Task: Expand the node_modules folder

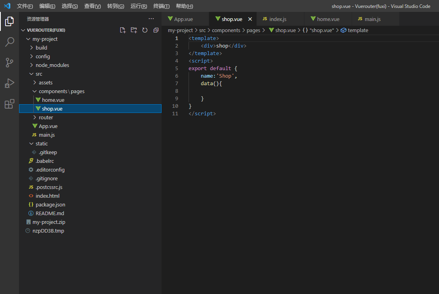Action: 31,65
